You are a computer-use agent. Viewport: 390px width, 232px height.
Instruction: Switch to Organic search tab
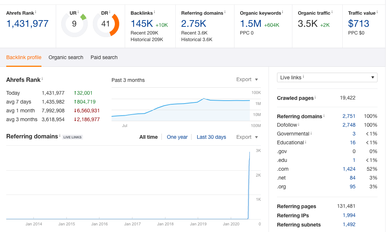point(66,58)
